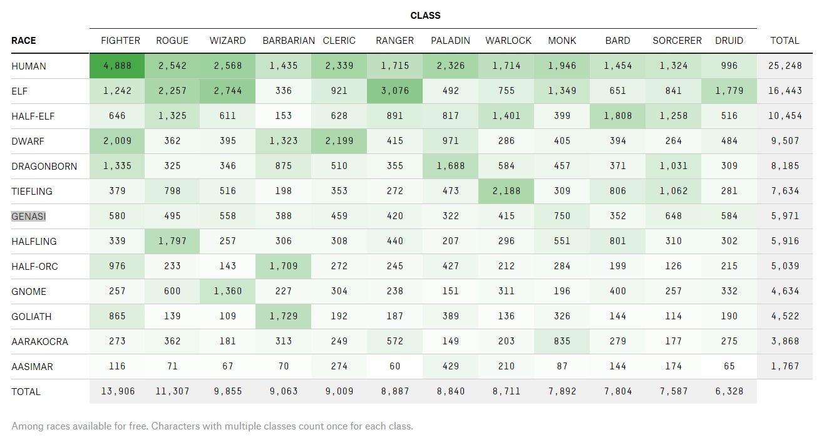The height and width of the screenshot is (437, 824).
Task: Click the TOTAL column header on the right
Action: pos(785,41)
